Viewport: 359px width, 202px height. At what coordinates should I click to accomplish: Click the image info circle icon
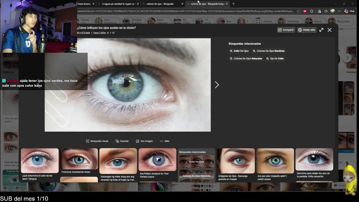pyautogui.click(x=113, y=33)
